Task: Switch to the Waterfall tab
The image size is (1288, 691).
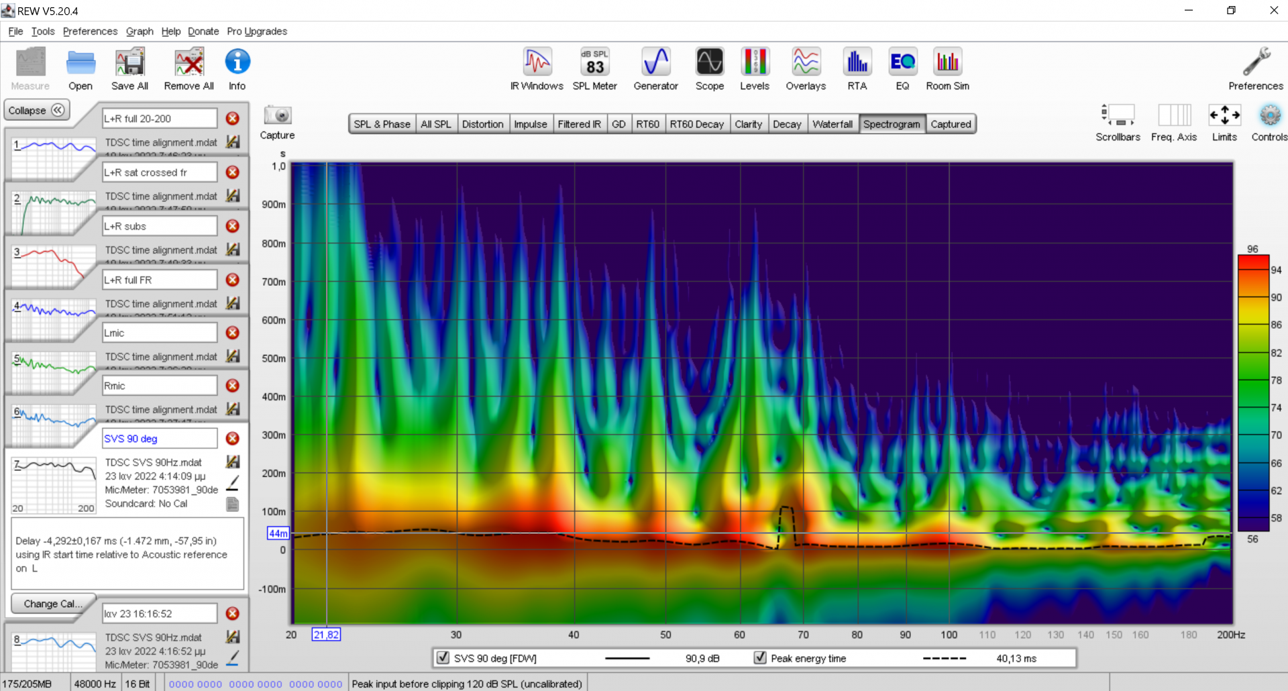Action: (832, 124)
